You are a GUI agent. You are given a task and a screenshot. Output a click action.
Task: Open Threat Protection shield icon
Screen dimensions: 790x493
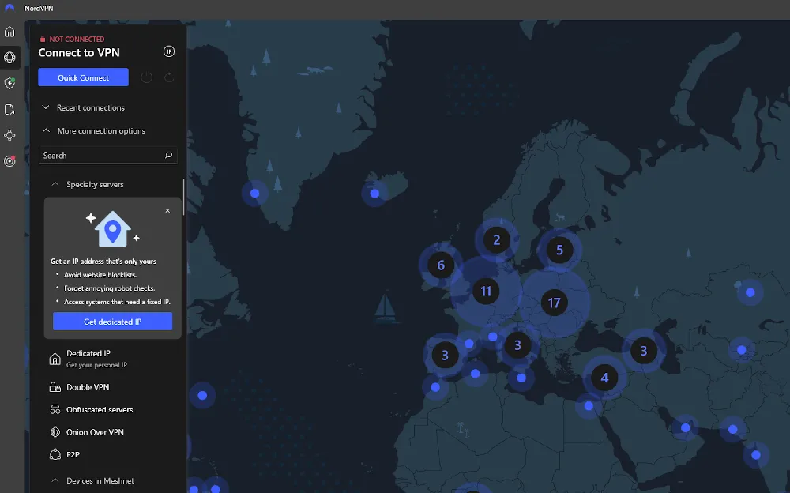pos(9,83)
